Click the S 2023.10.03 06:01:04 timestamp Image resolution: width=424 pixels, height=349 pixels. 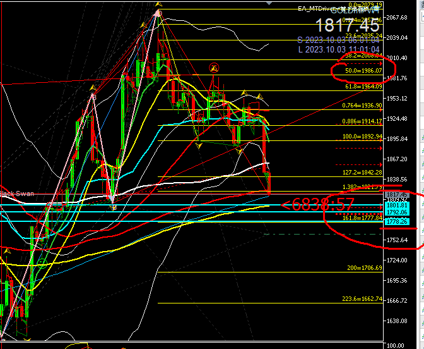(x=338, y=40)
